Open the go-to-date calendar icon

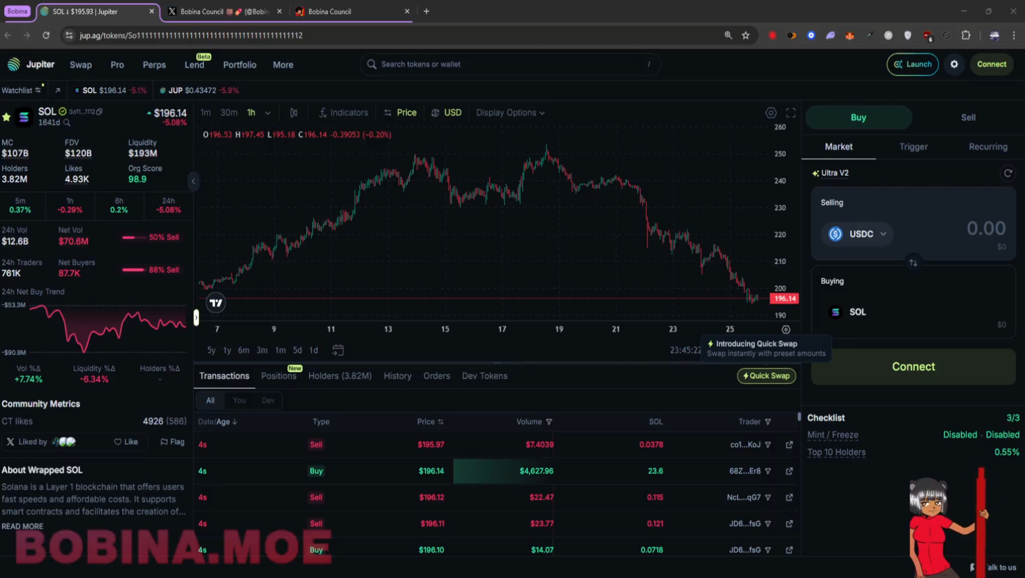(338, 350)
